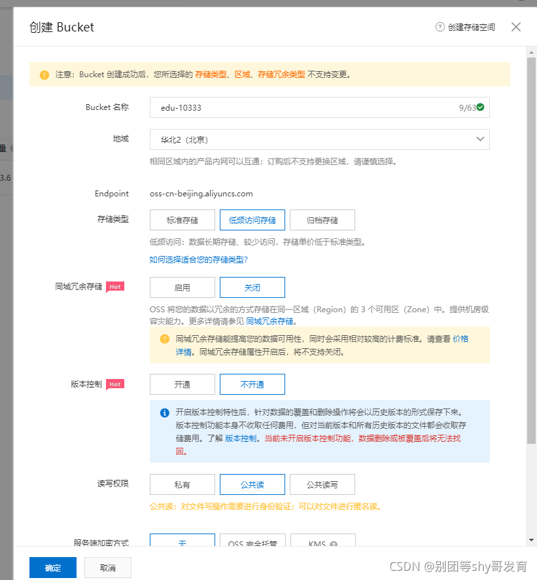Click the green validation checkmark in Bucket name field
Viewport: 537px width, 580px height.
coord(481,107)
